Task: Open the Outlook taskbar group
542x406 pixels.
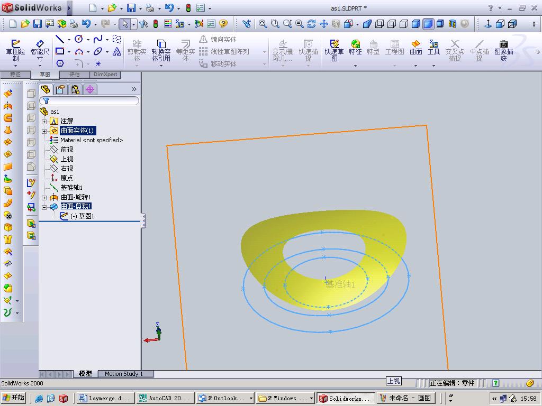Action: (225, 398)
